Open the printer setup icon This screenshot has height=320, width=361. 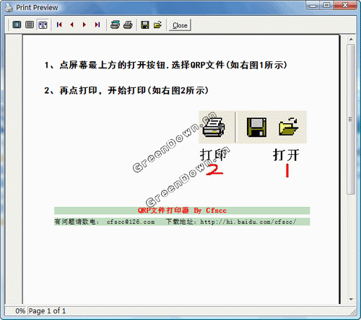tap(115, 25)
